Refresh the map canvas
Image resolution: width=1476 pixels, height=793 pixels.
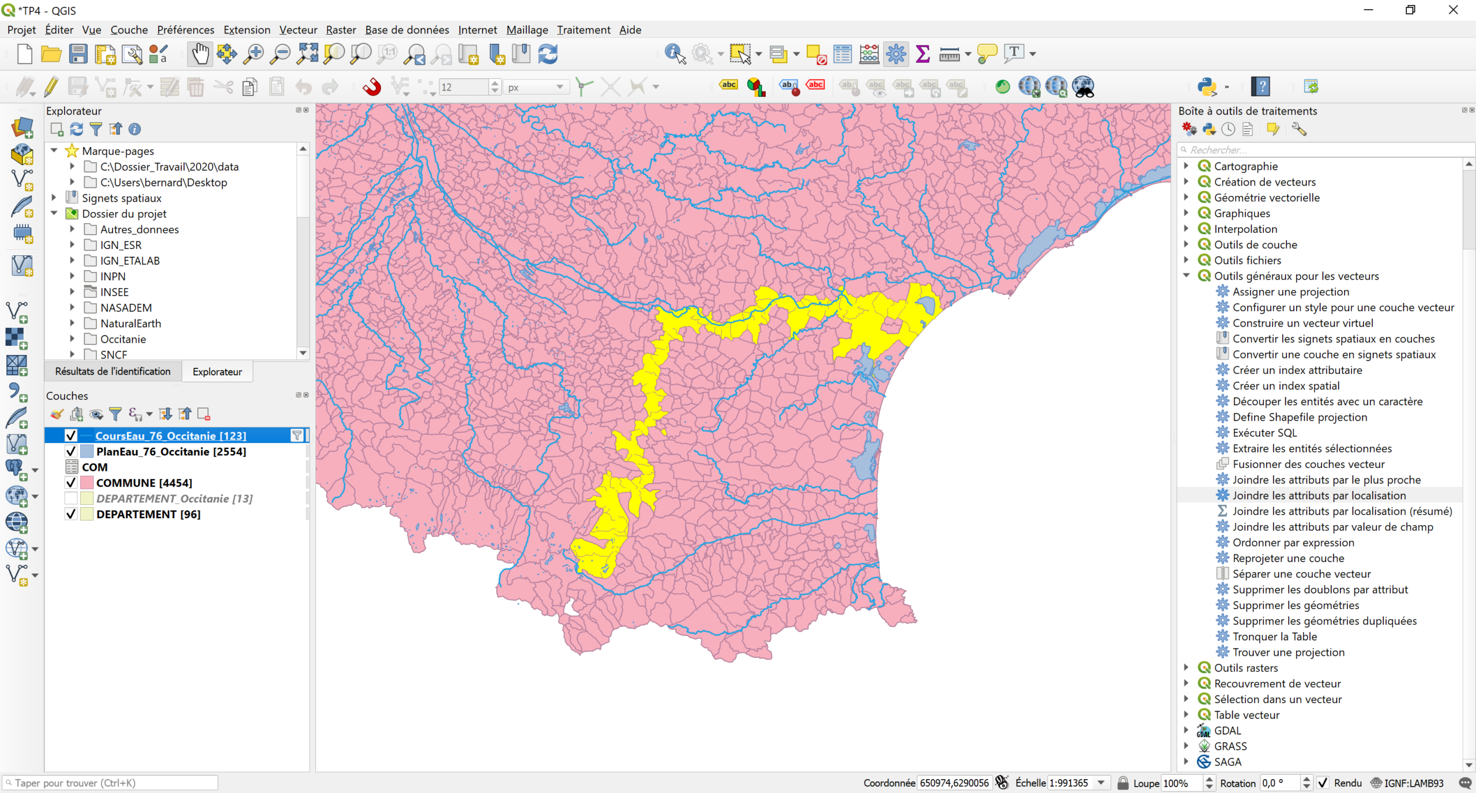pos(548,54)
